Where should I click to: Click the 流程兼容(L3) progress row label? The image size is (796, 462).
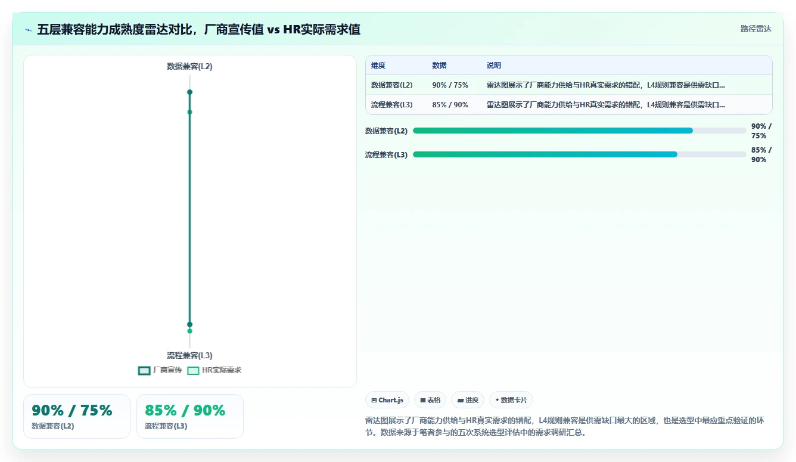pos(386,154)
